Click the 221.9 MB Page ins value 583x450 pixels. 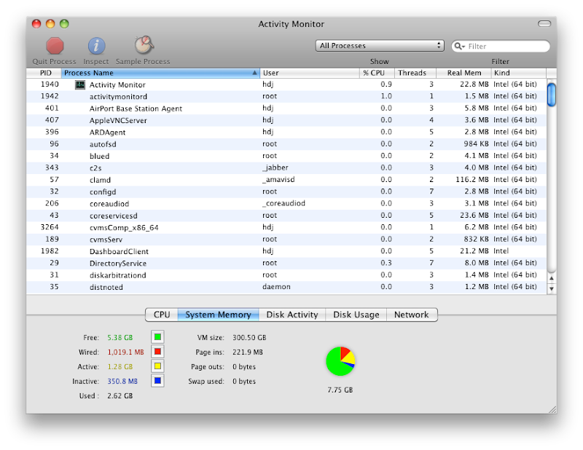coord(248,352)
